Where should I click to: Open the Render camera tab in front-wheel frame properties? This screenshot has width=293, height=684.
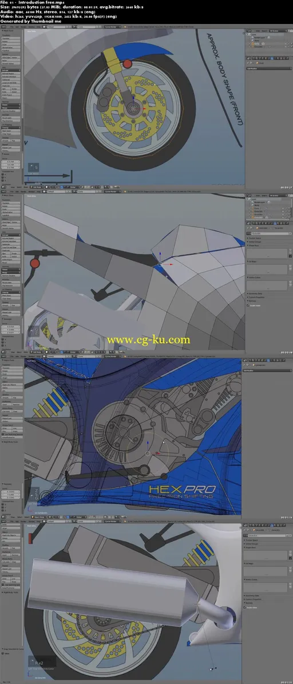[254, 58]
